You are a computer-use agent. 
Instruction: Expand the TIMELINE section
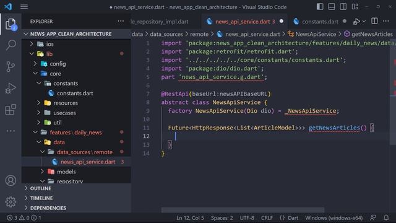75,198
